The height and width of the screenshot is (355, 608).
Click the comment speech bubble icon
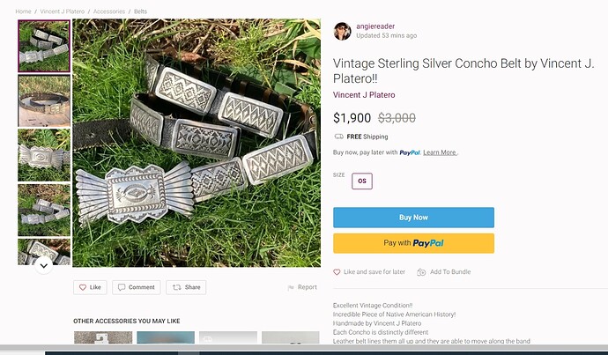point(121,287)
